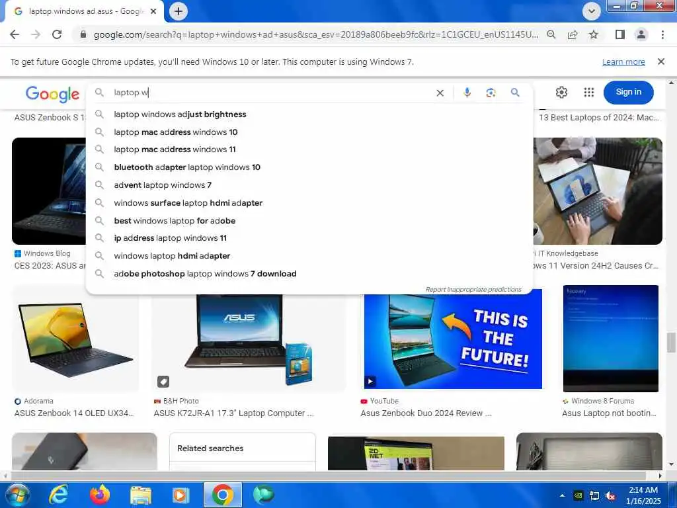
Task: Go back to the previous page
Action: (x=15, y=34)
